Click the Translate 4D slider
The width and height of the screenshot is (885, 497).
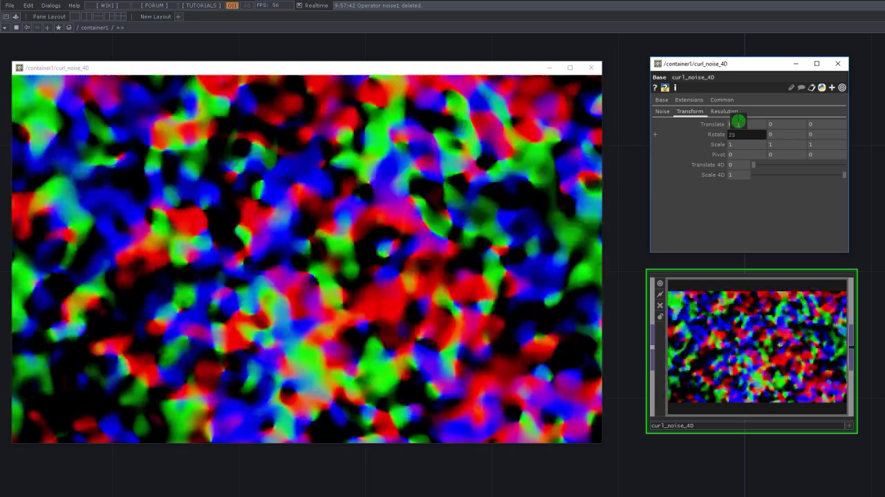pyautogui.click(x=799, y=165)
